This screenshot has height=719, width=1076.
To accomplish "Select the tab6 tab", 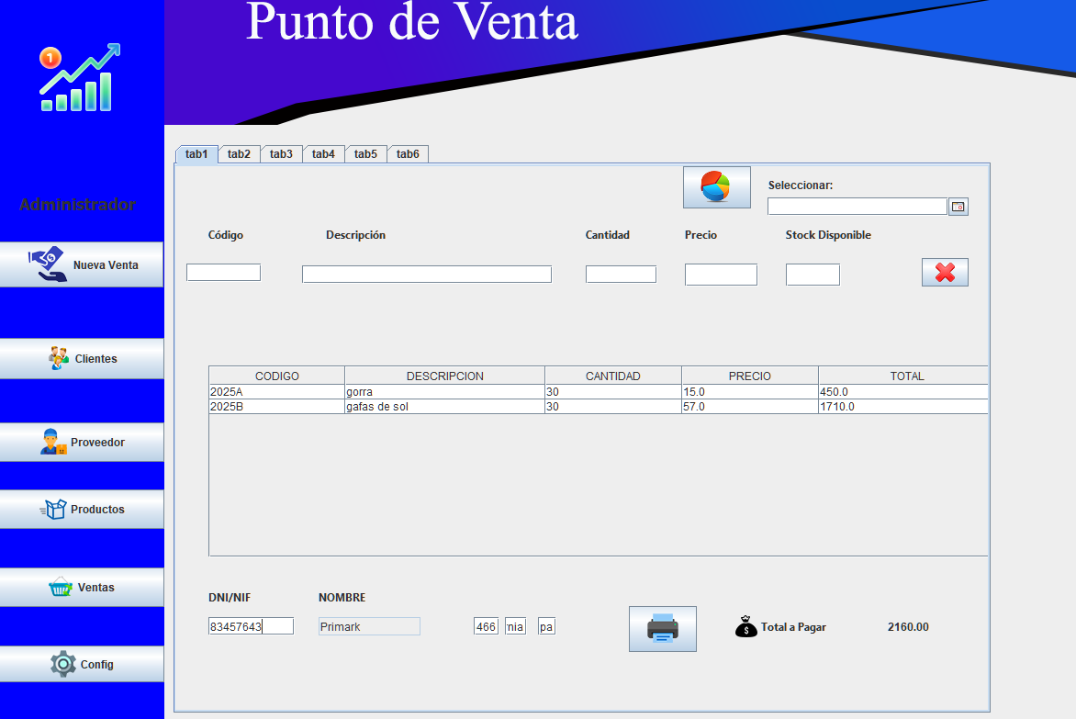I will (x=408, y=154).
